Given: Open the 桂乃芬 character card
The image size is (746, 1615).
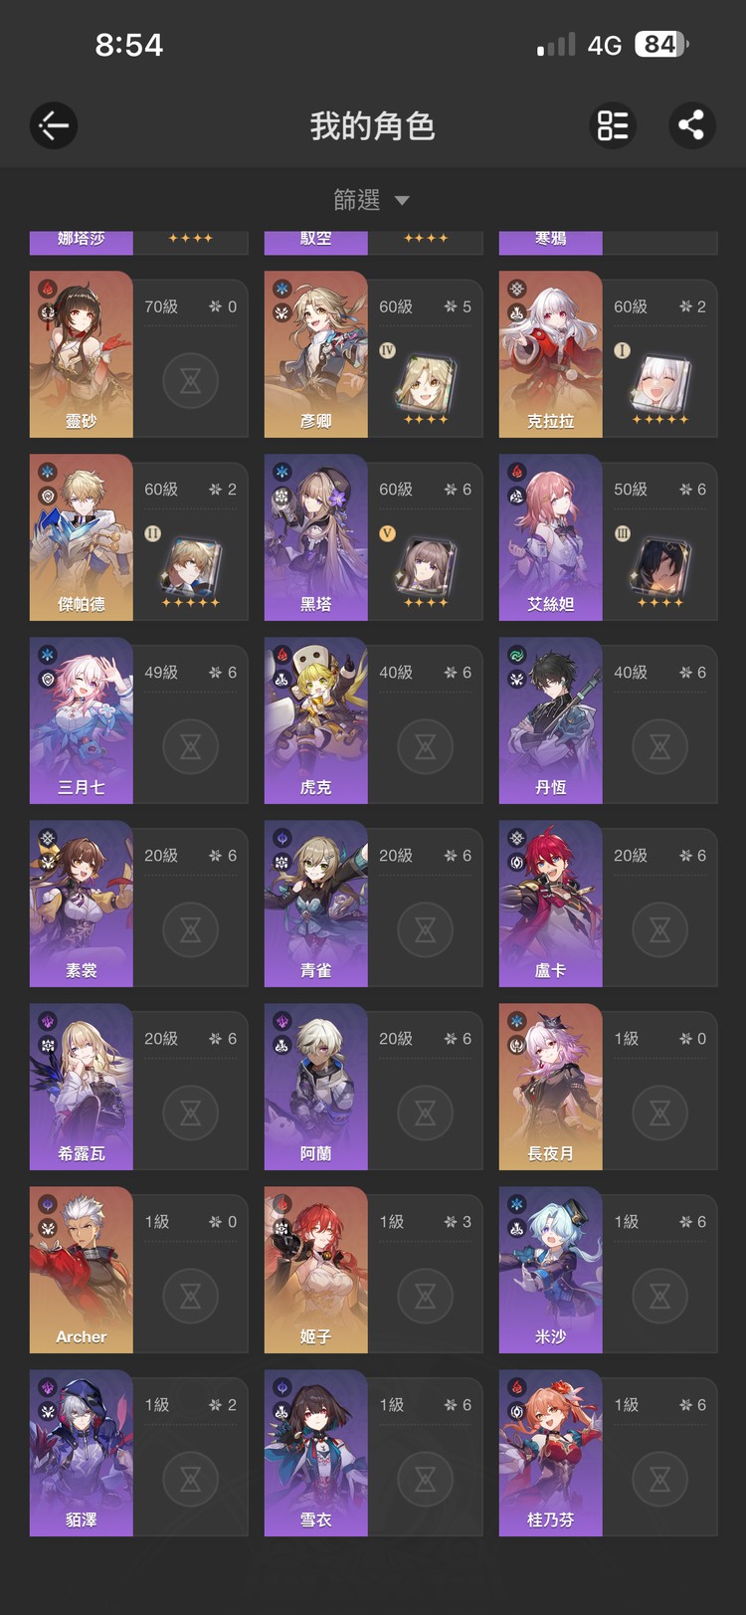Looking at the screenshot, I should tap(609, 1453).
